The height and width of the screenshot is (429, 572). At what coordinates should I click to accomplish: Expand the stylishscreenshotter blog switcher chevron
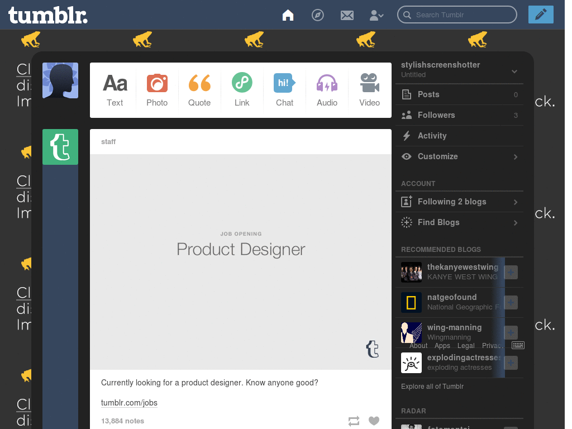coord(514,71)
